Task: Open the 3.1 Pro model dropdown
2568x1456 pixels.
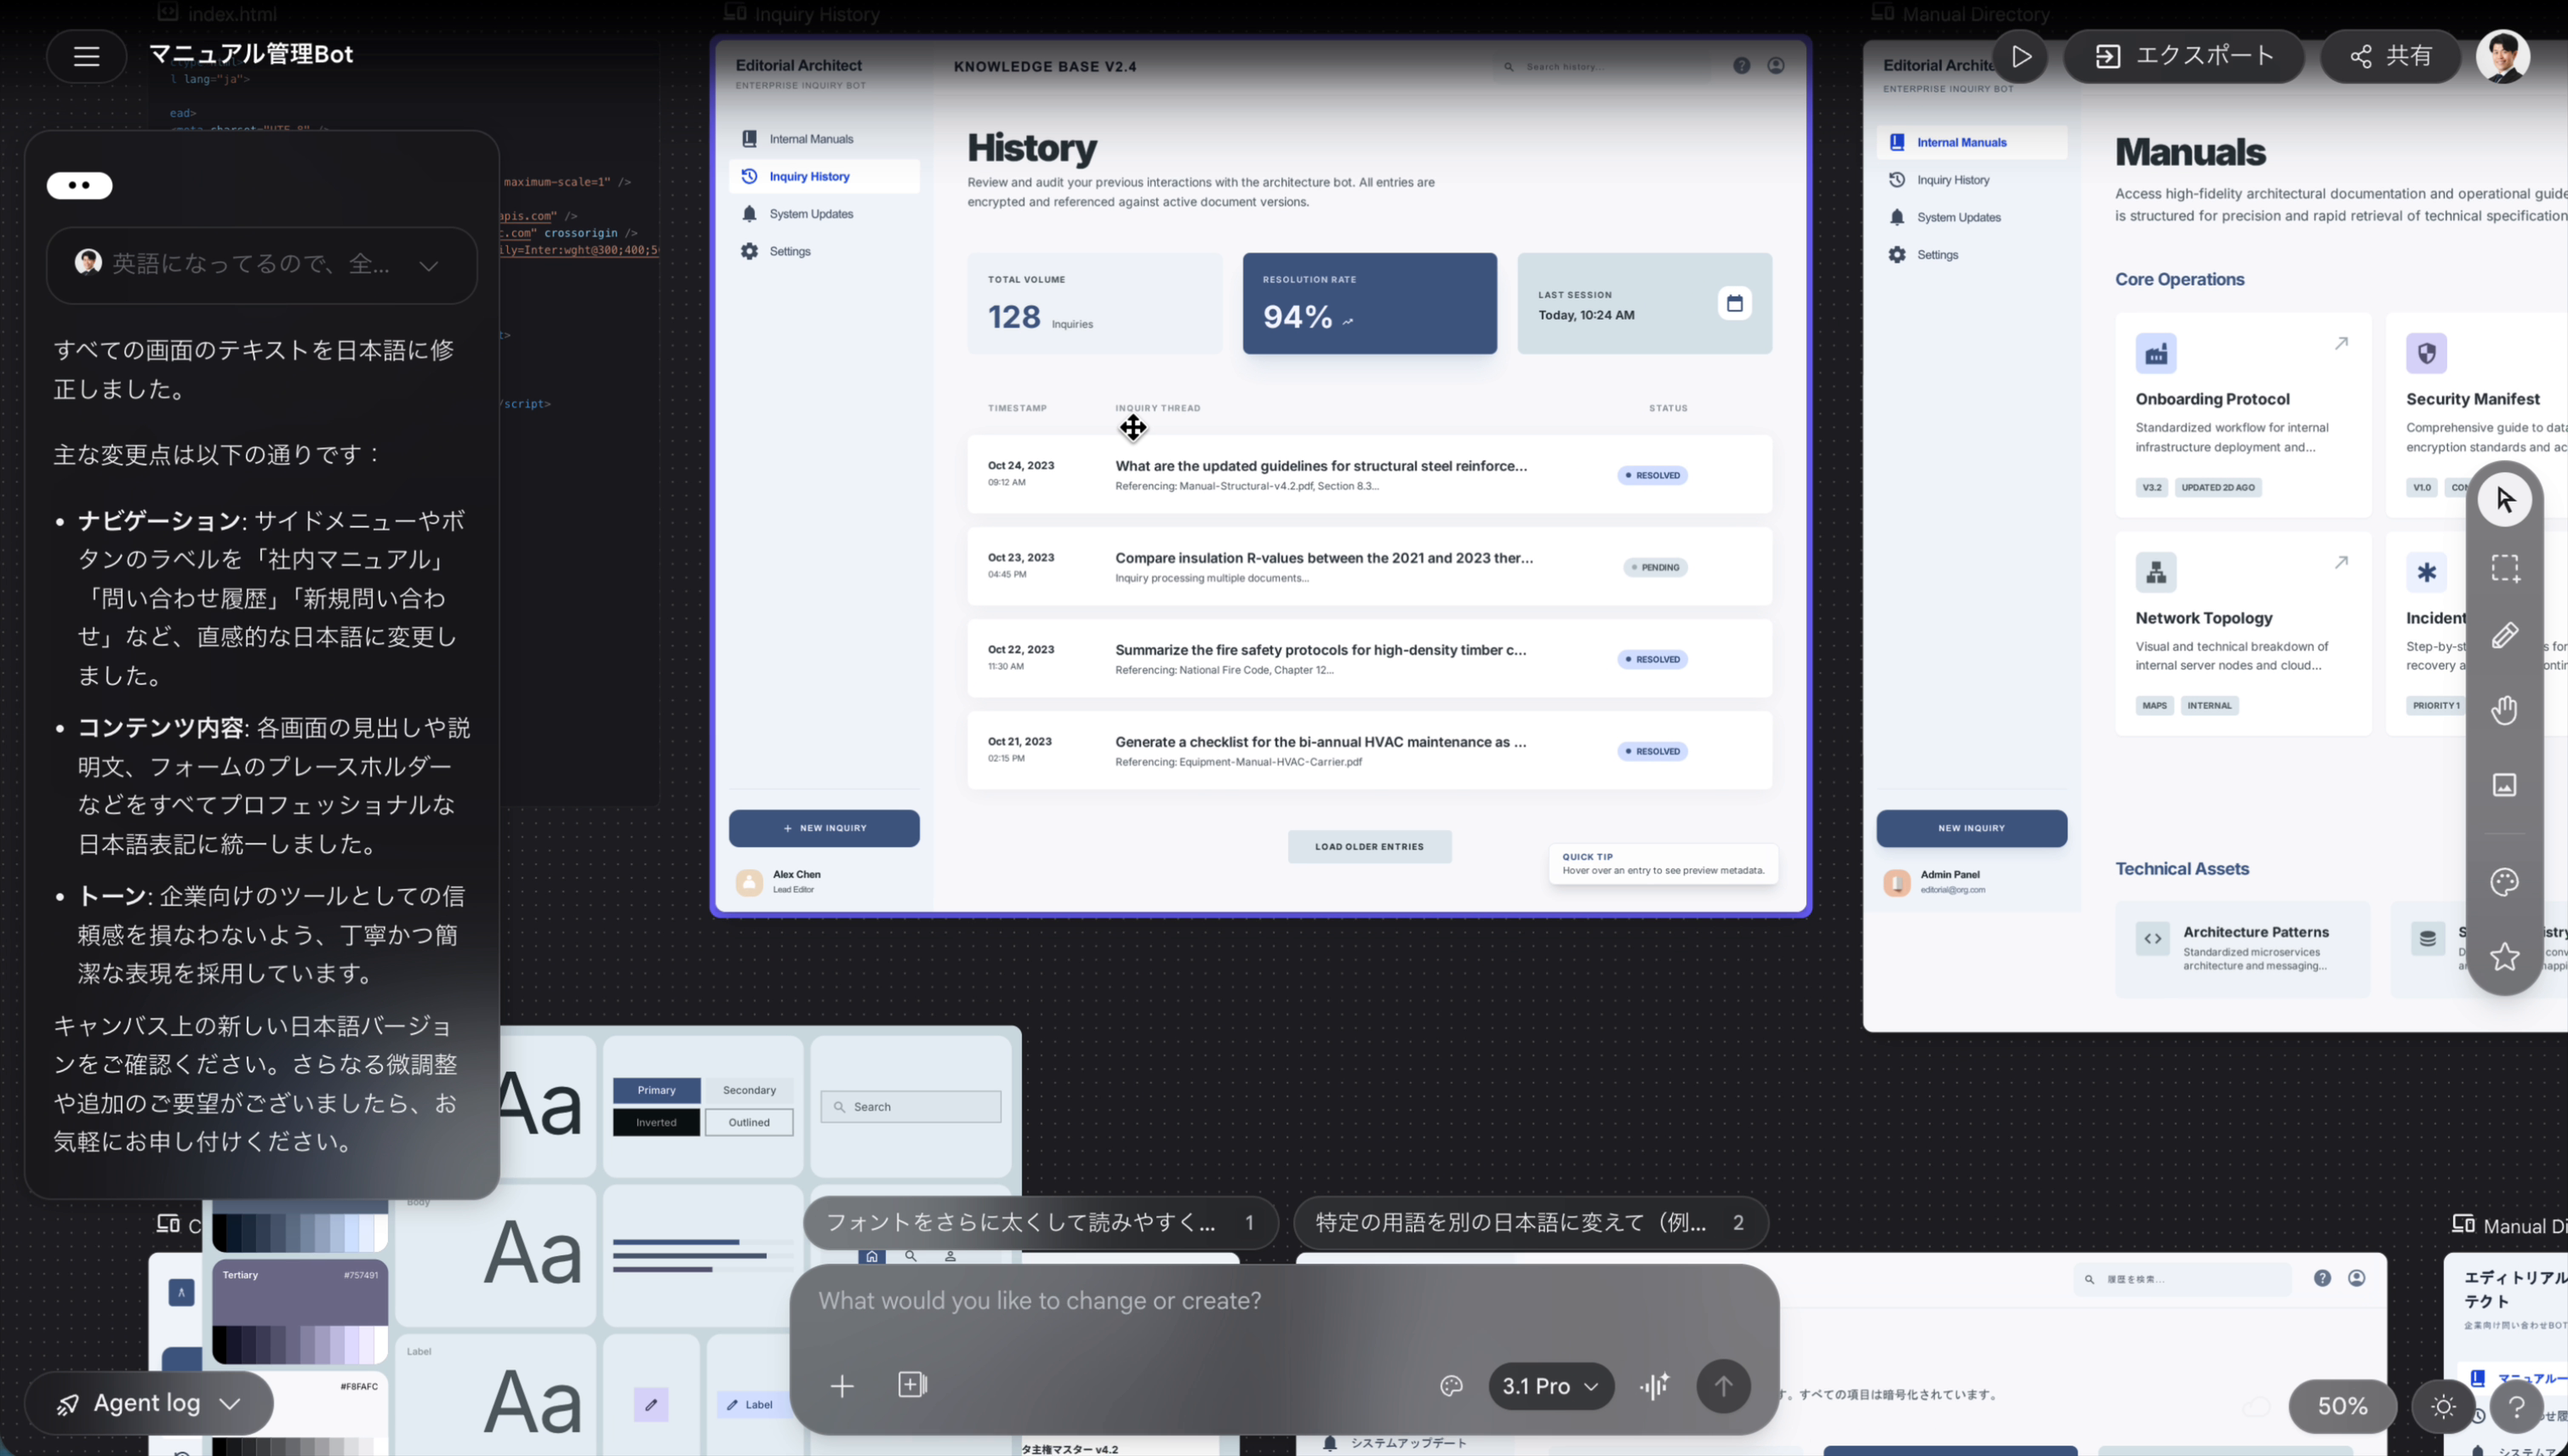Action: (x=1550, y=1386)
